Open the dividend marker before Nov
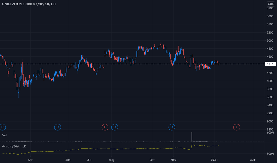277x163 pixels. point(172,127)
